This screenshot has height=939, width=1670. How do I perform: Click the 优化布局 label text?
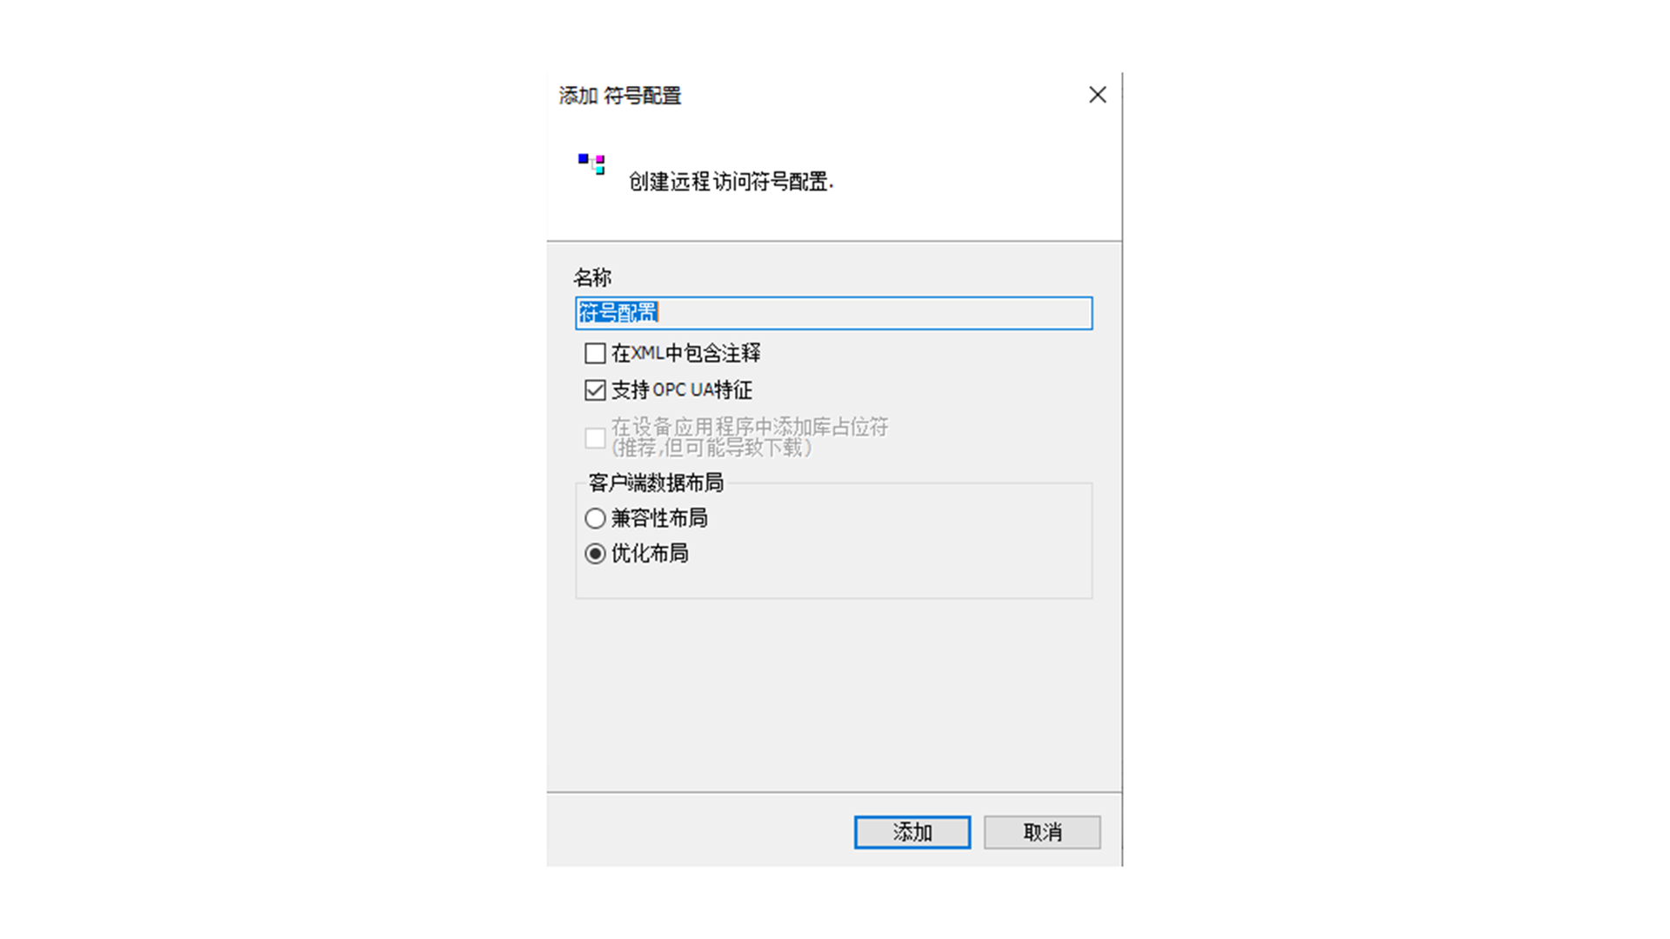coord(650,554)
